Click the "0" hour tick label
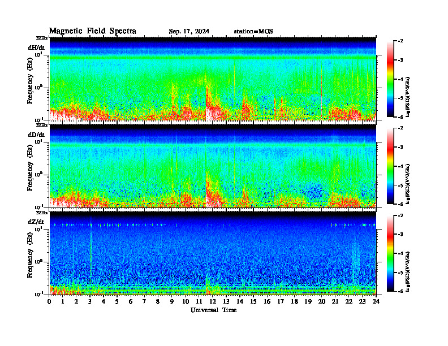This screenshot has height=346, width=448. 49,302
